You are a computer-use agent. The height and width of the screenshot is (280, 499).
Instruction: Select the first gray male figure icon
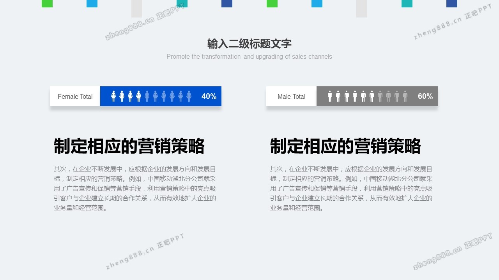(x=380, y=96)
